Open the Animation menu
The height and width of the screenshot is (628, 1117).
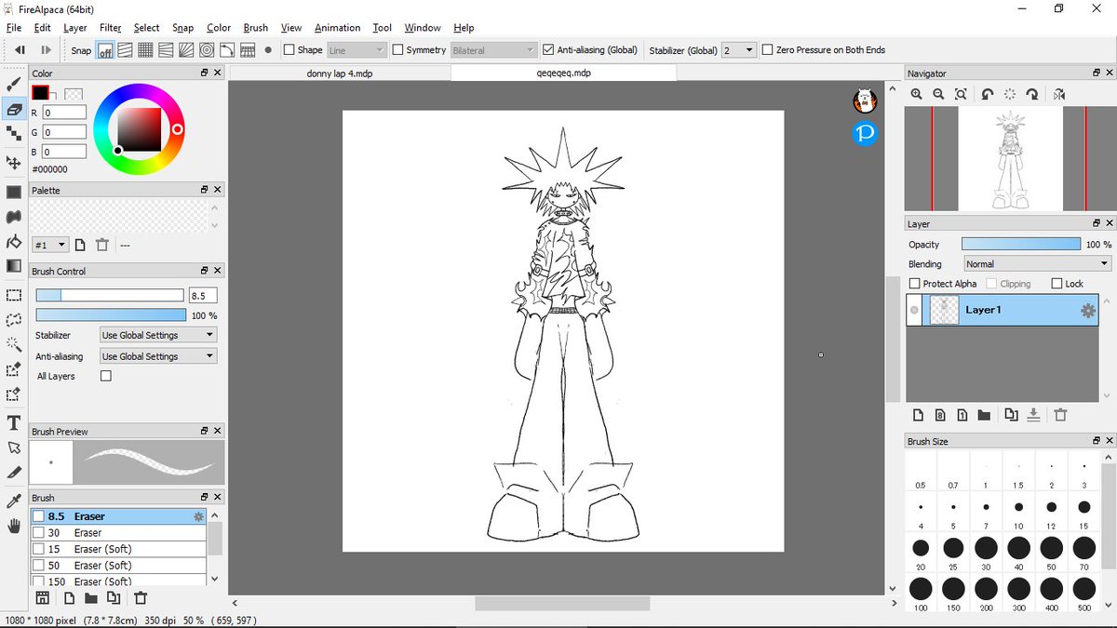tap(337, 28)
